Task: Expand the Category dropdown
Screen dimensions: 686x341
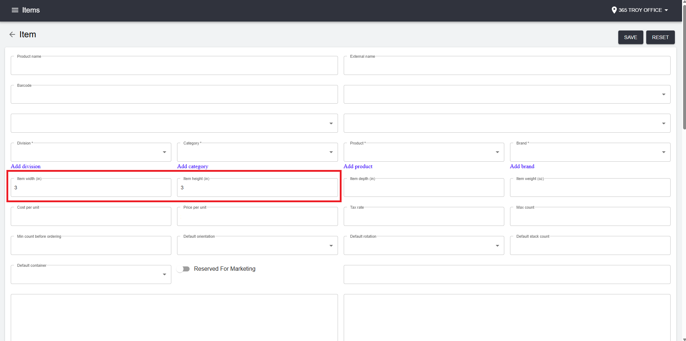Action: tap(330, 152)
